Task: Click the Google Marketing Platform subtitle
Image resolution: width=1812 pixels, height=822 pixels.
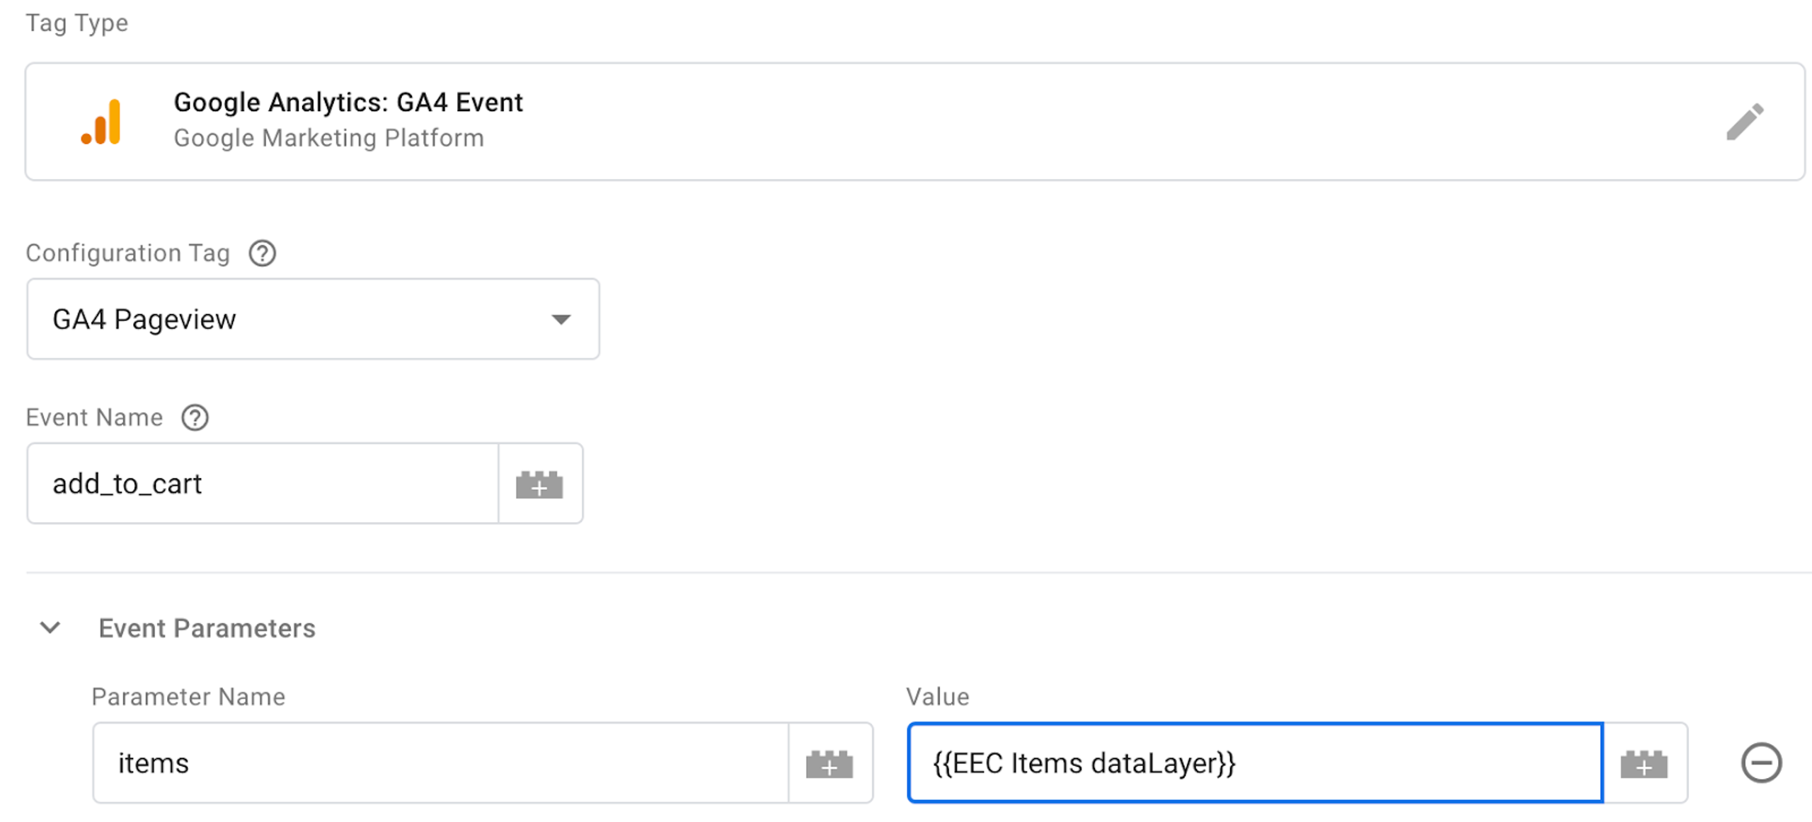Action: tap(329, 138)
